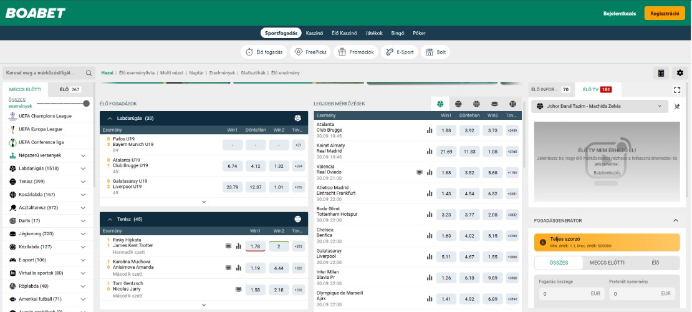Open statistics chart icon for Atalanta match
The width and height of the screenshot is (692, 312).
[429, 130]
